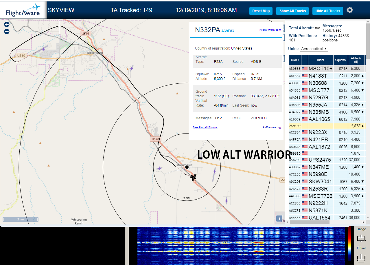Select the N30608 aircraft row

coord(327,83)
